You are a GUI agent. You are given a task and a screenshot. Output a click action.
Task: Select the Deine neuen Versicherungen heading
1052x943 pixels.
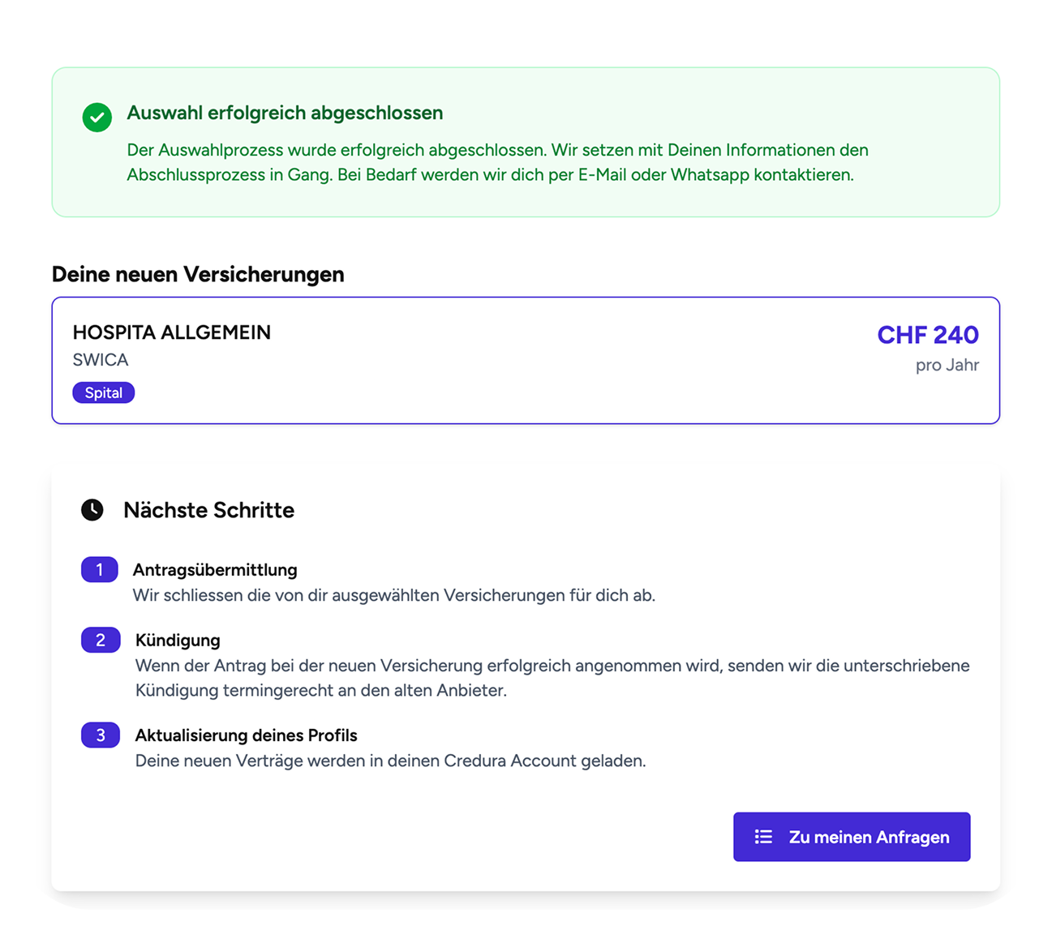pyautogui.click(x=198, y=274)
